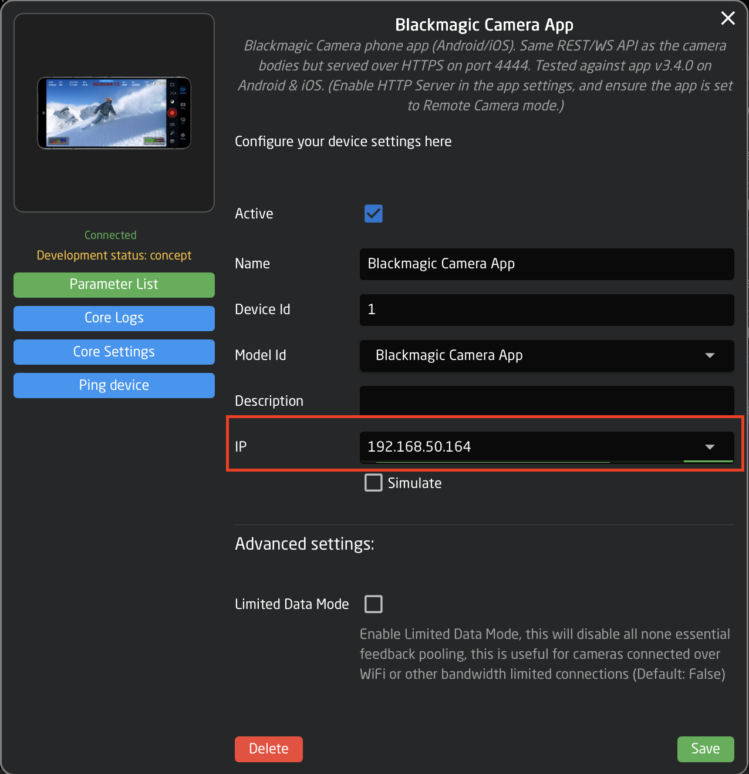Click the Limited Data Mode label
Image resolution: width=749 pixels, height=774 pixels.
coord(292,604)
